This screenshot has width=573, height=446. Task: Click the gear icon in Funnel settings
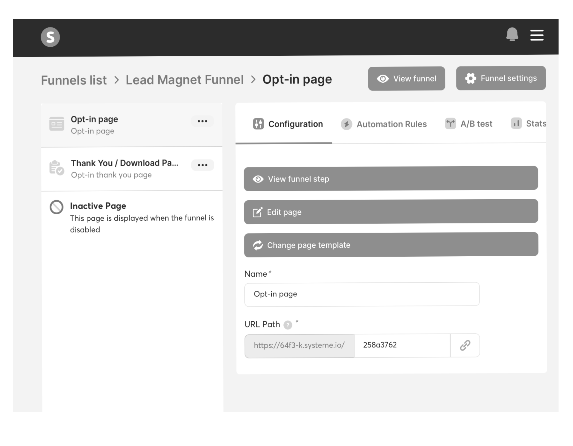pos(471,78)
